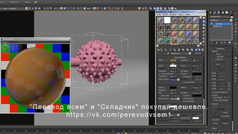Select the Spherical mapping radio button
This screenshot has width=238, height=134.
[215, 59]
